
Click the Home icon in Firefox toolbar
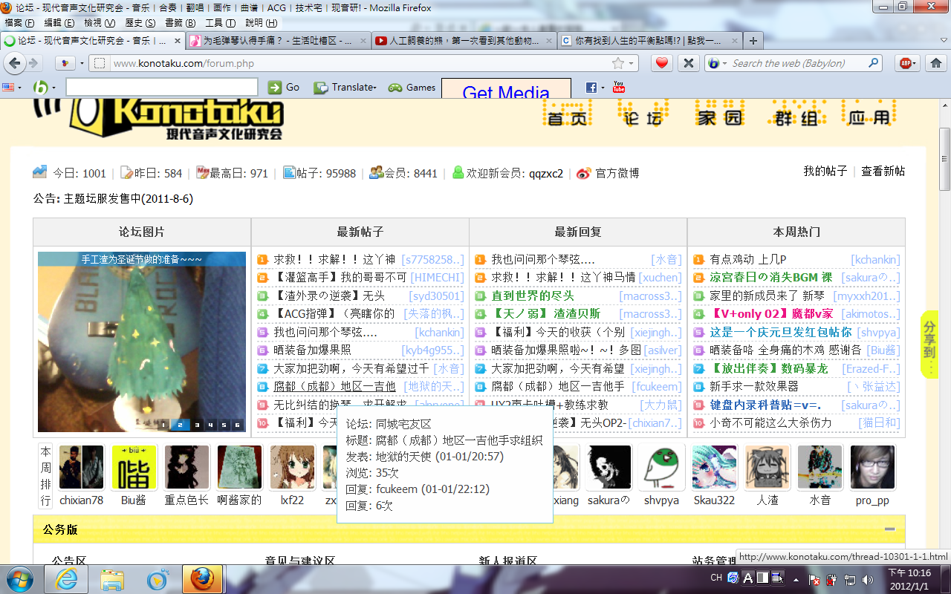pos(935,63)
